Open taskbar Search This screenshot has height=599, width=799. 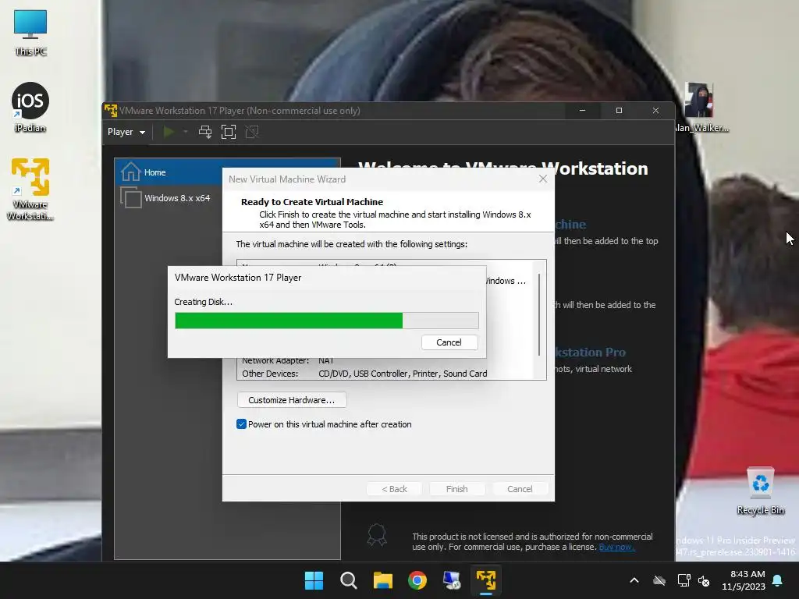pos(349,580)
